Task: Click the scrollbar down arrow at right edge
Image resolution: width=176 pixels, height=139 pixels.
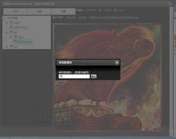Action: pyautogui.click(x=171, y=134)
